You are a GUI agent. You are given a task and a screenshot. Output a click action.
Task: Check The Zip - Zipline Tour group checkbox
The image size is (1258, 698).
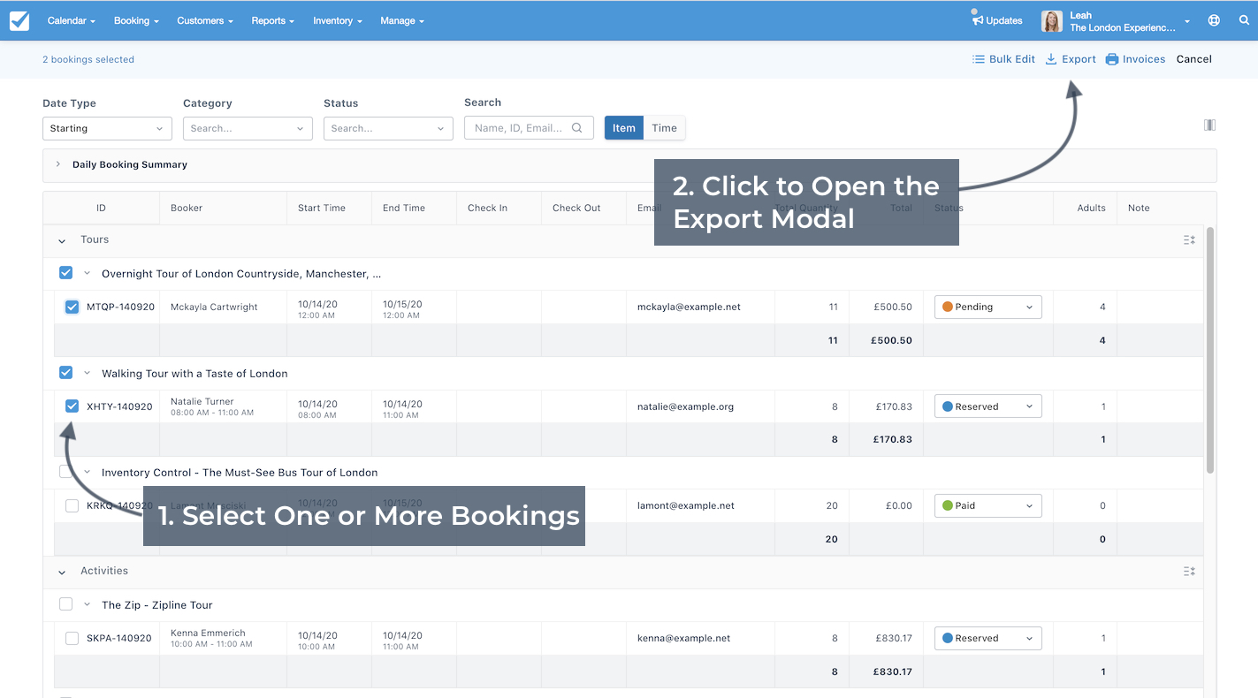65,604
